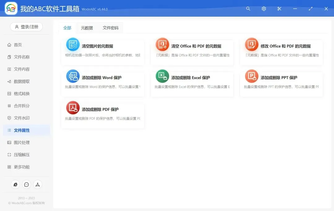The image size is (334, 211).
Task: Click description 批量设置或删除 Word 的保护信息
Action: [103, 87]
